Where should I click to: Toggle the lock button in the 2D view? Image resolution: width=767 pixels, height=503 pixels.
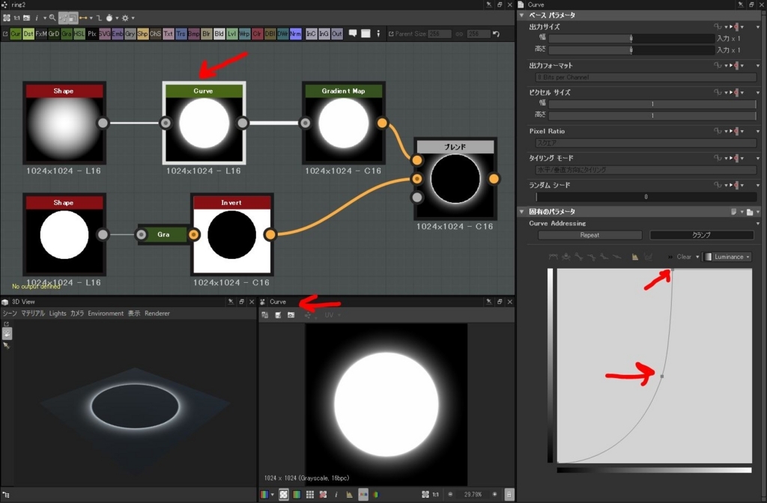509,495
